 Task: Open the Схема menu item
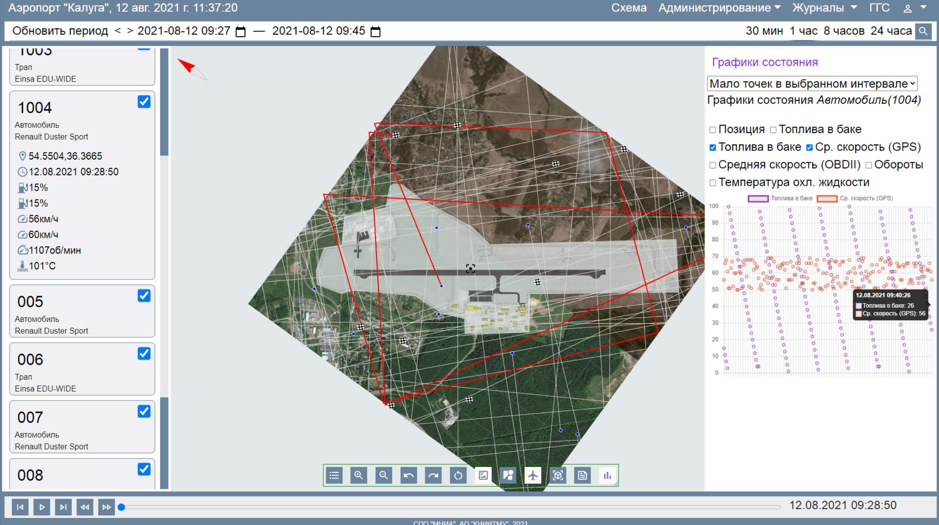tap(629, 8)
